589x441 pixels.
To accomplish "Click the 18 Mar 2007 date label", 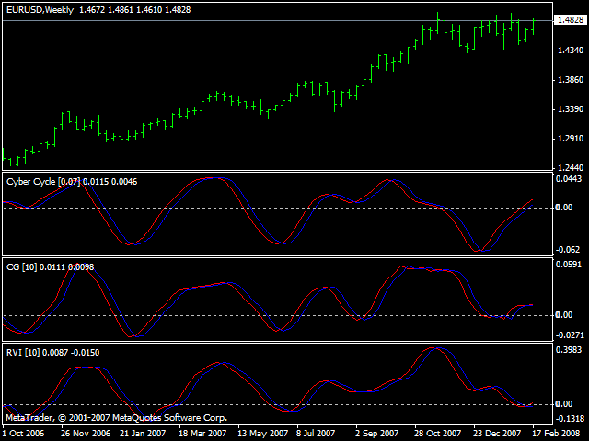I will click(x=202, y=434).
